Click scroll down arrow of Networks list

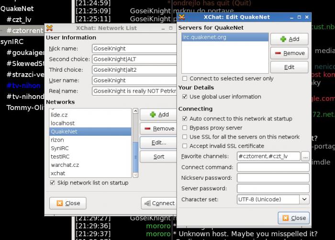(135, 175)
